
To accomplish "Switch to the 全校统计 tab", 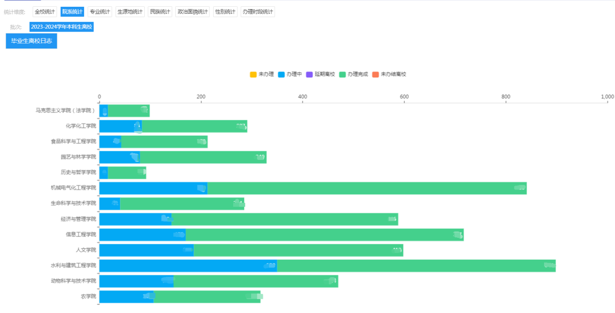I will pos(45,12).
